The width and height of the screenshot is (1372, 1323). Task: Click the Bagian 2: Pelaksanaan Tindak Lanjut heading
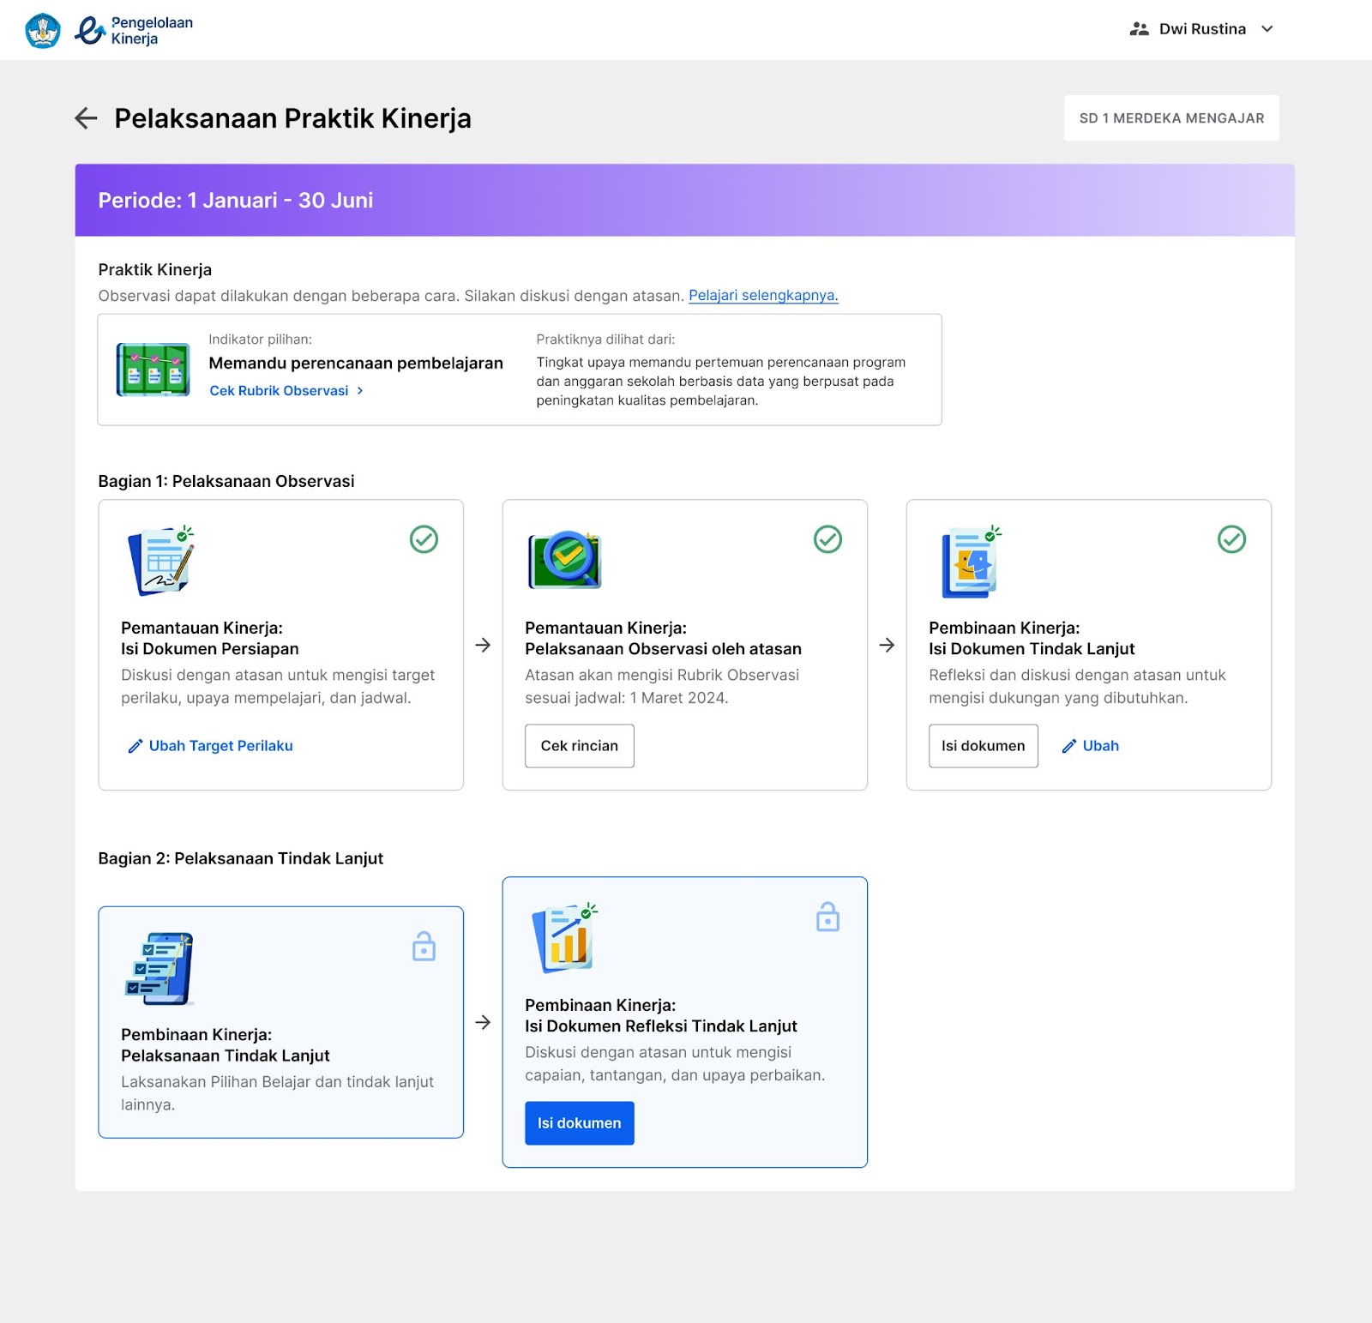coord(241,858)
